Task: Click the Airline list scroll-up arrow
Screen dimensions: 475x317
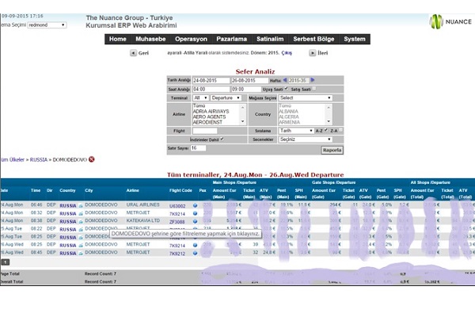Action: tap(243, 107)
